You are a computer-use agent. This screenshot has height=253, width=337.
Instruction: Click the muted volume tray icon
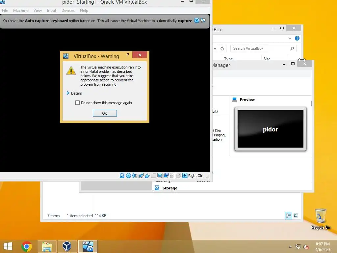(306, 246)
